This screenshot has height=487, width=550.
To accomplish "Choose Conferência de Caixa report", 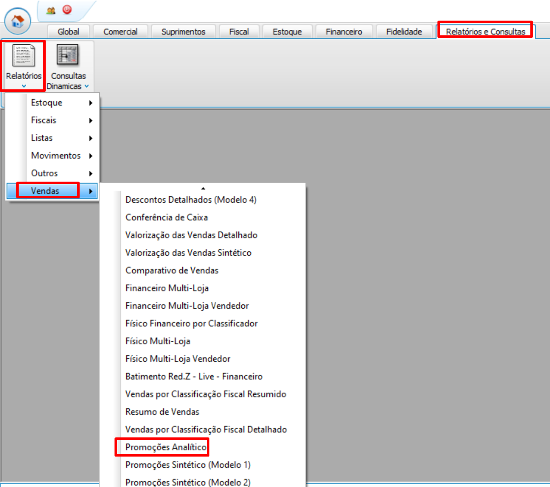I will point(167,217).
